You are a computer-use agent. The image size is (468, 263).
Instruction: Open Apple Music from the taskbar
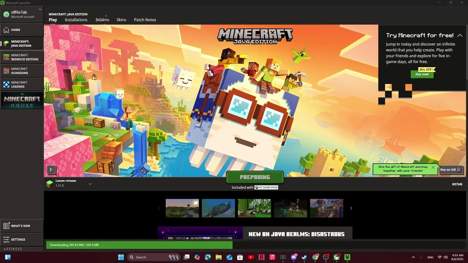click(x=272, y=257)
